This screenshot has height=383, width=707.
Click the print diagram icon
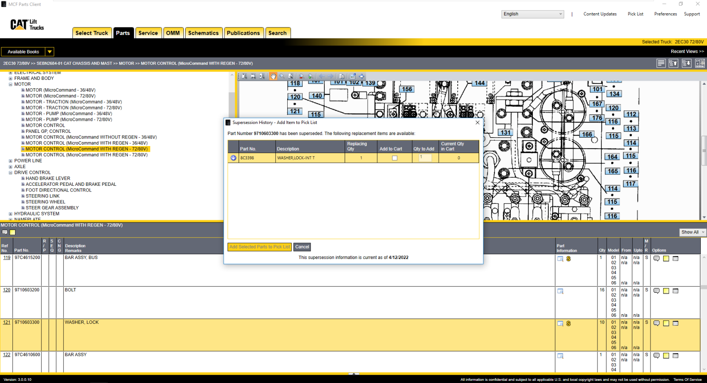(342, 76)
